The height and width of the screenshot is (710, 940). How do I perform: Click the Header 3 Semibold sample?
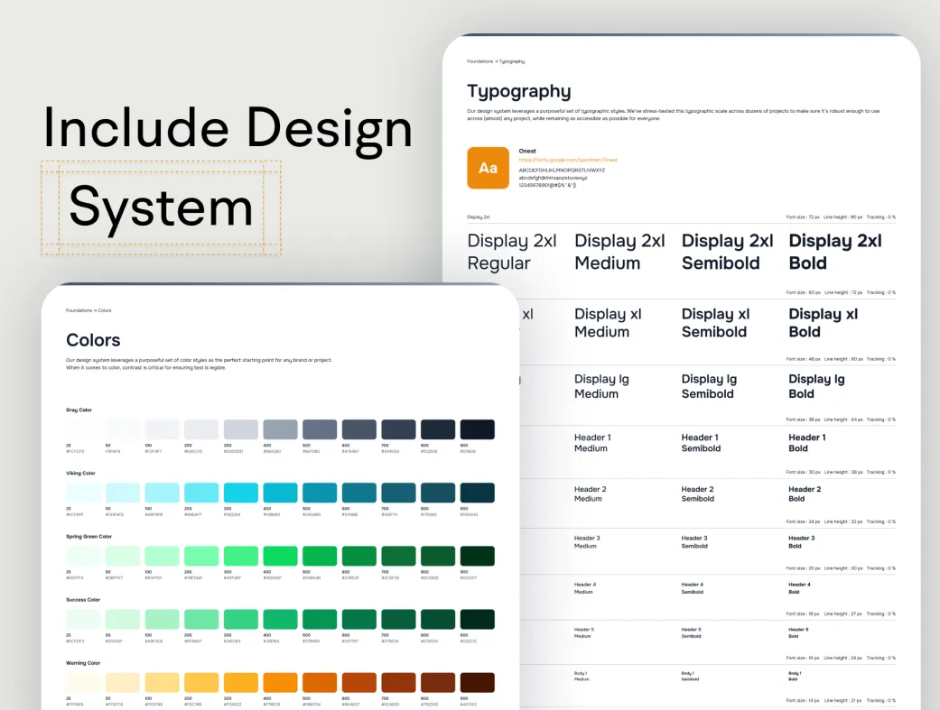694,542
